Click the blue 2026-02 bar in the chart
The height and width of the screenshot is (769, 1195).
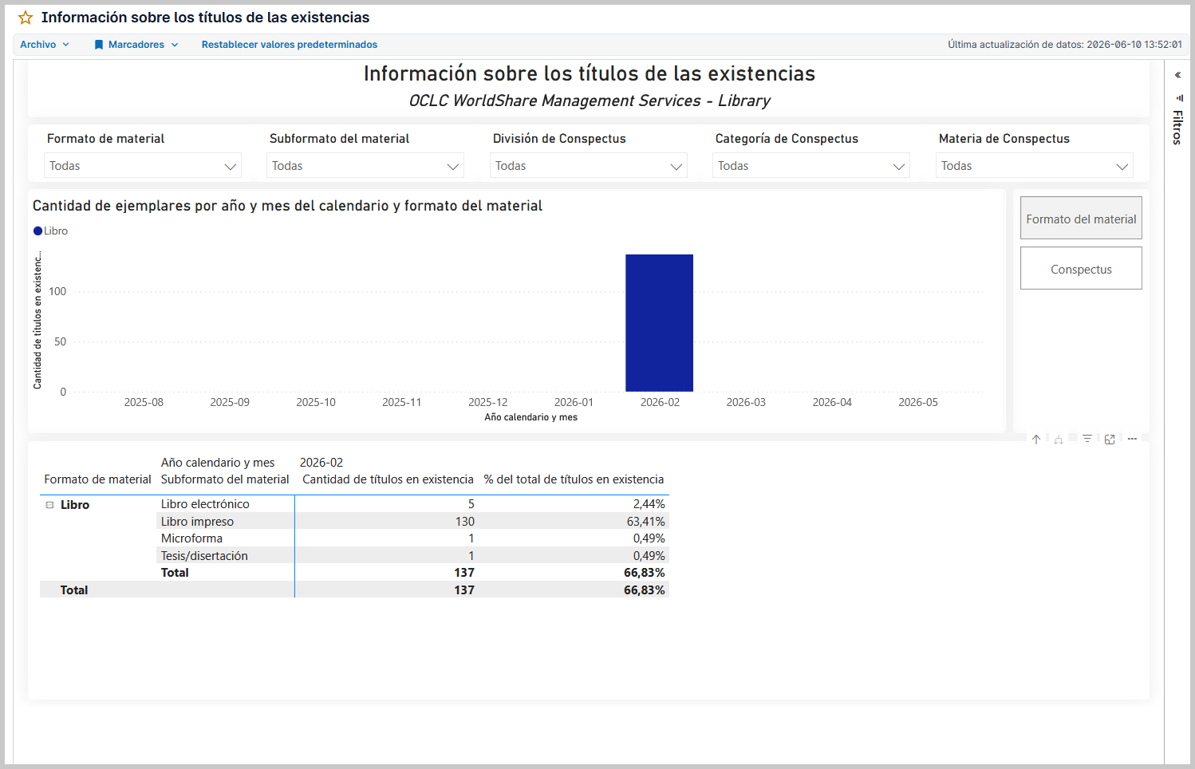coord(659,323)
